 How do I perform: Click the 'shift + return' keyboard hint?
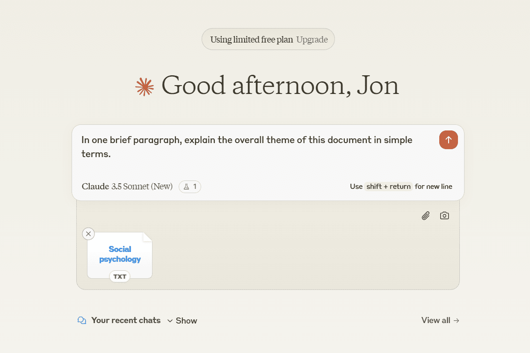[x=388, y=187]
